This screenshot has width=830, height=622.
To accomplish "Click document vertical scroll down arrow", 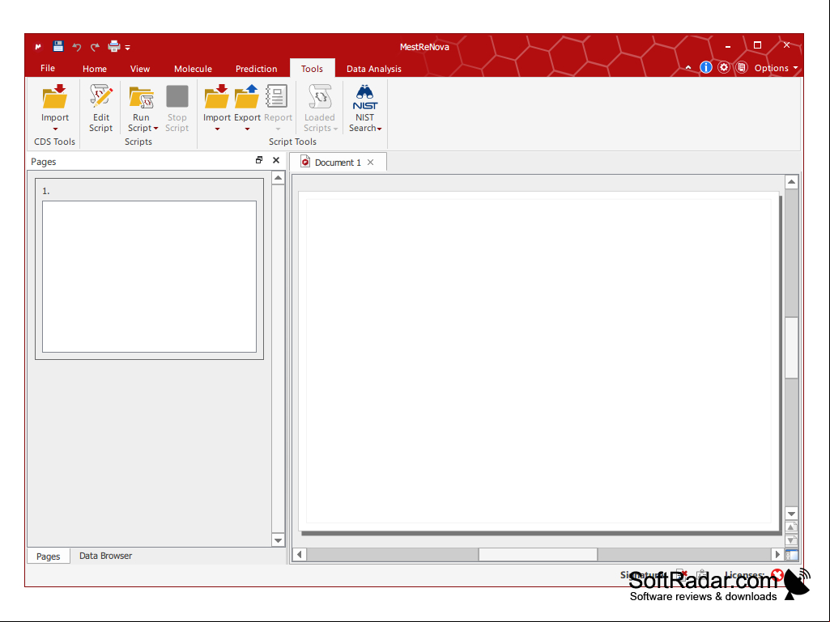I will (791, 514).
